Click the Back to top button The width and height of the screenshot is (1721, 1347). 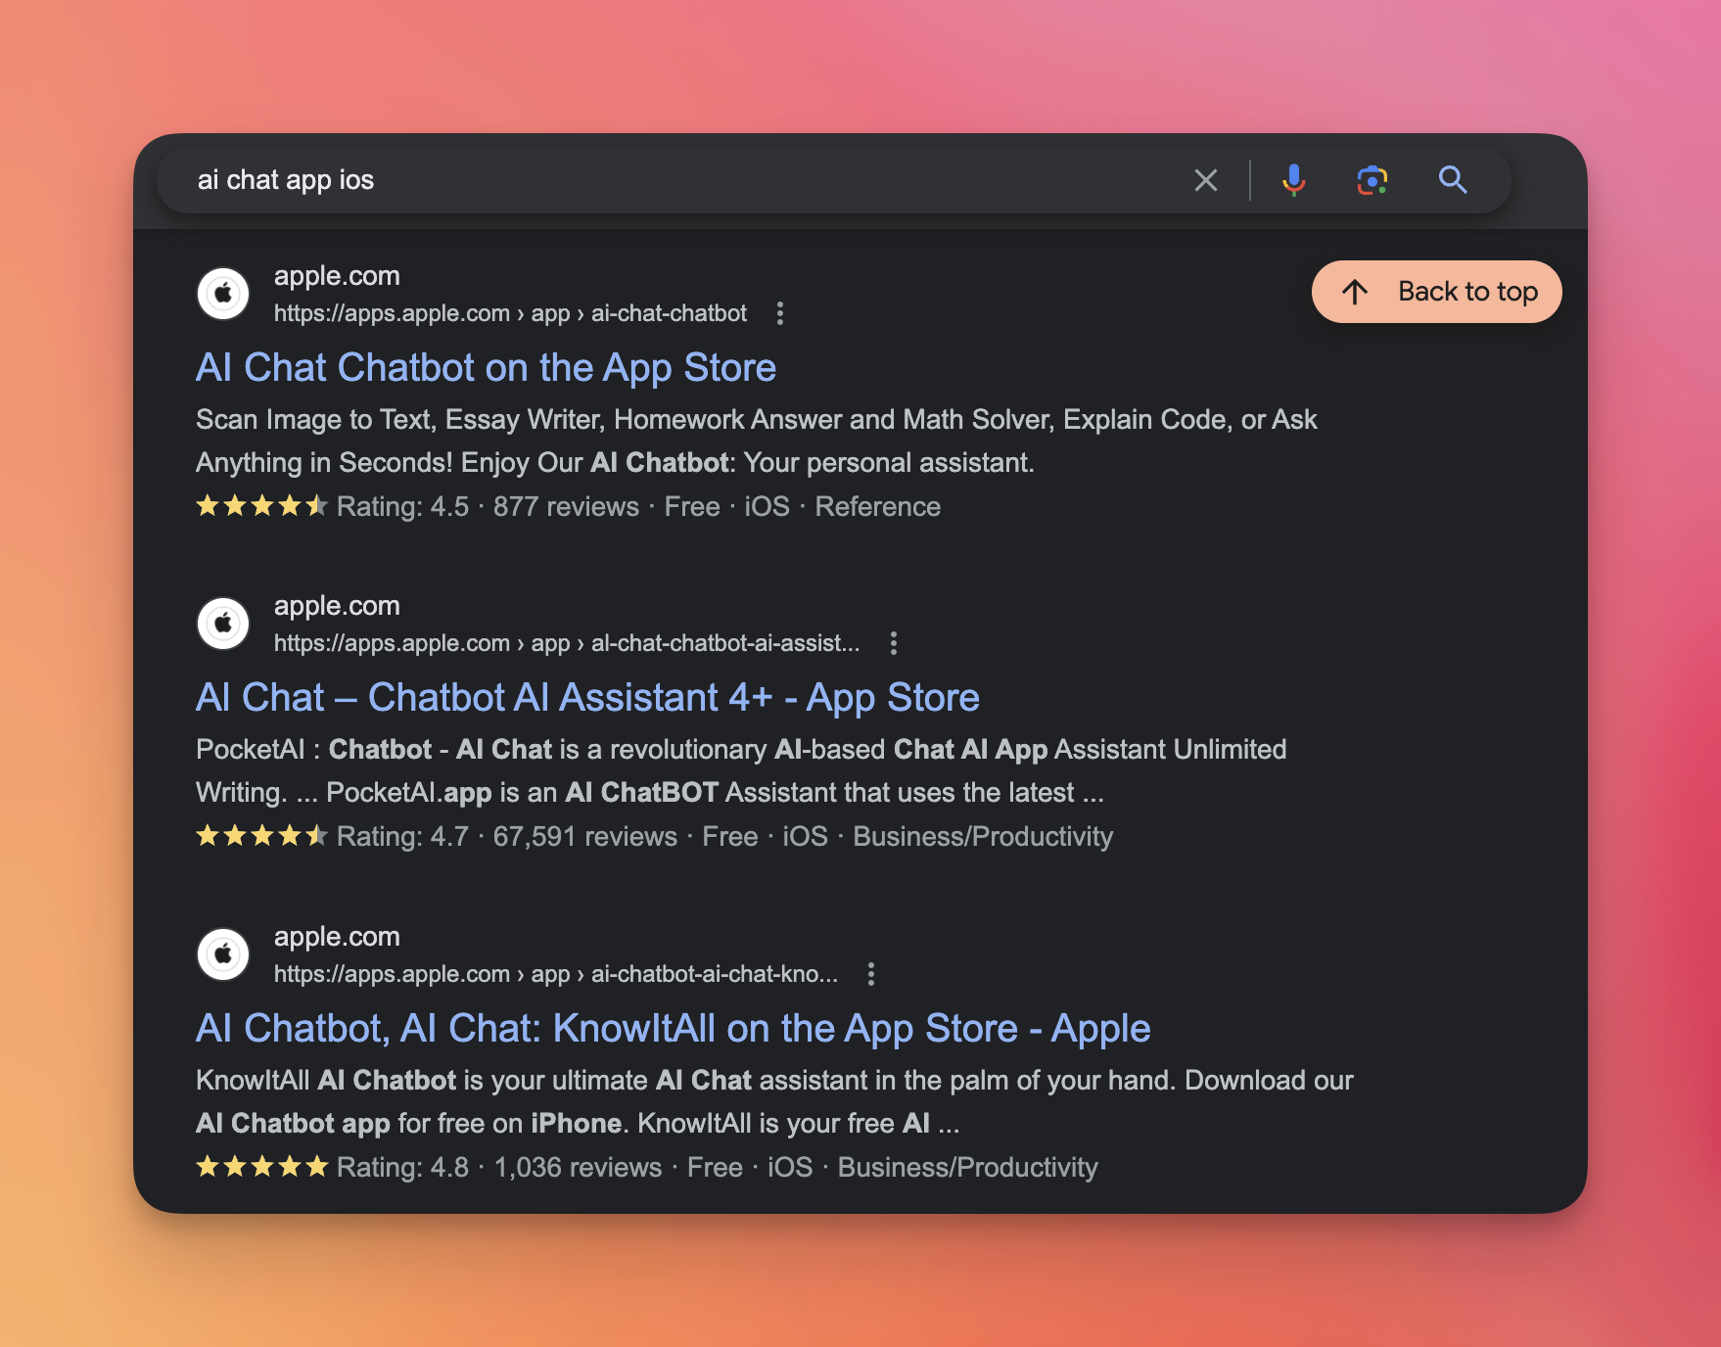(1436, 292)
